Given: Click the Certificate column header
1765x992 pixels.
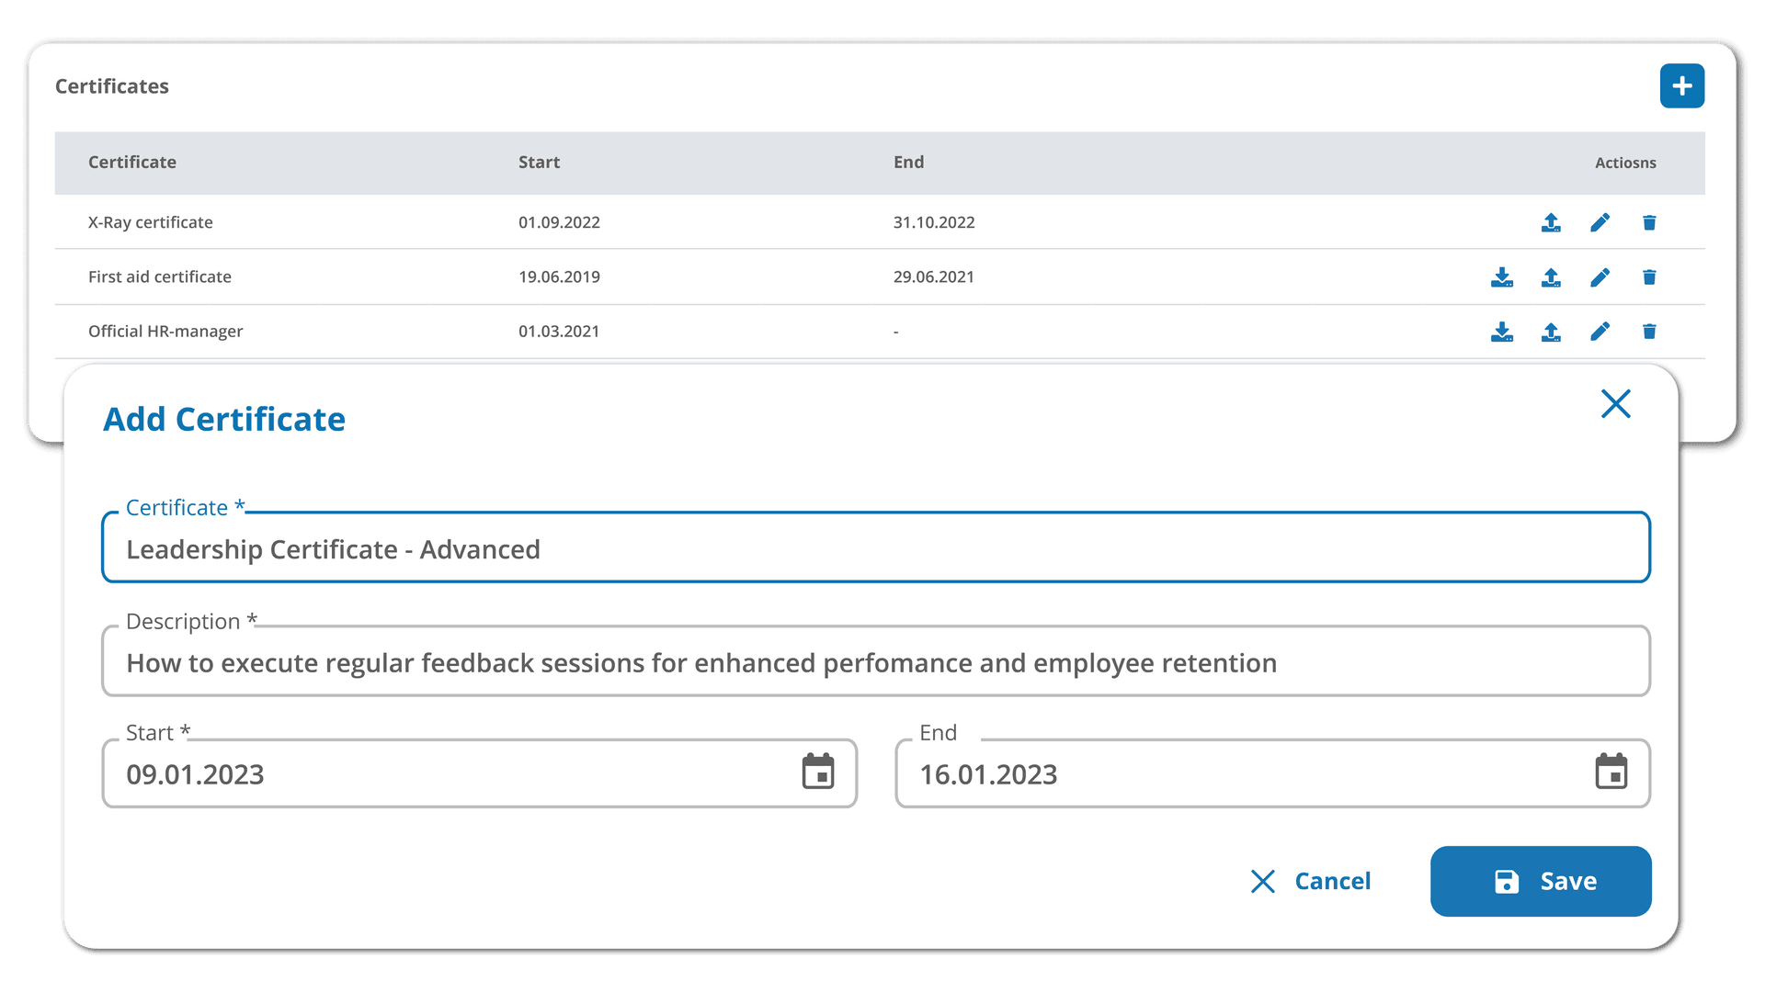Looking at the screenshot, I should click(x=132, y=163).
